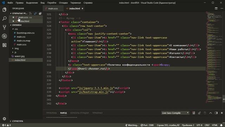Open notifications bell in status bar

tap(221, 125)
